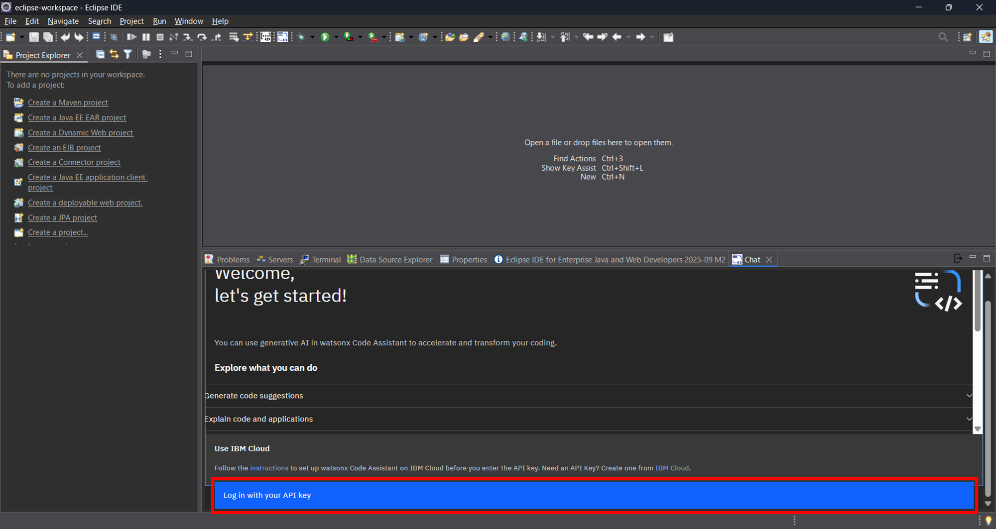Open the IBM Cloud link
Screen dimensions: 996x529
[672, 468]
